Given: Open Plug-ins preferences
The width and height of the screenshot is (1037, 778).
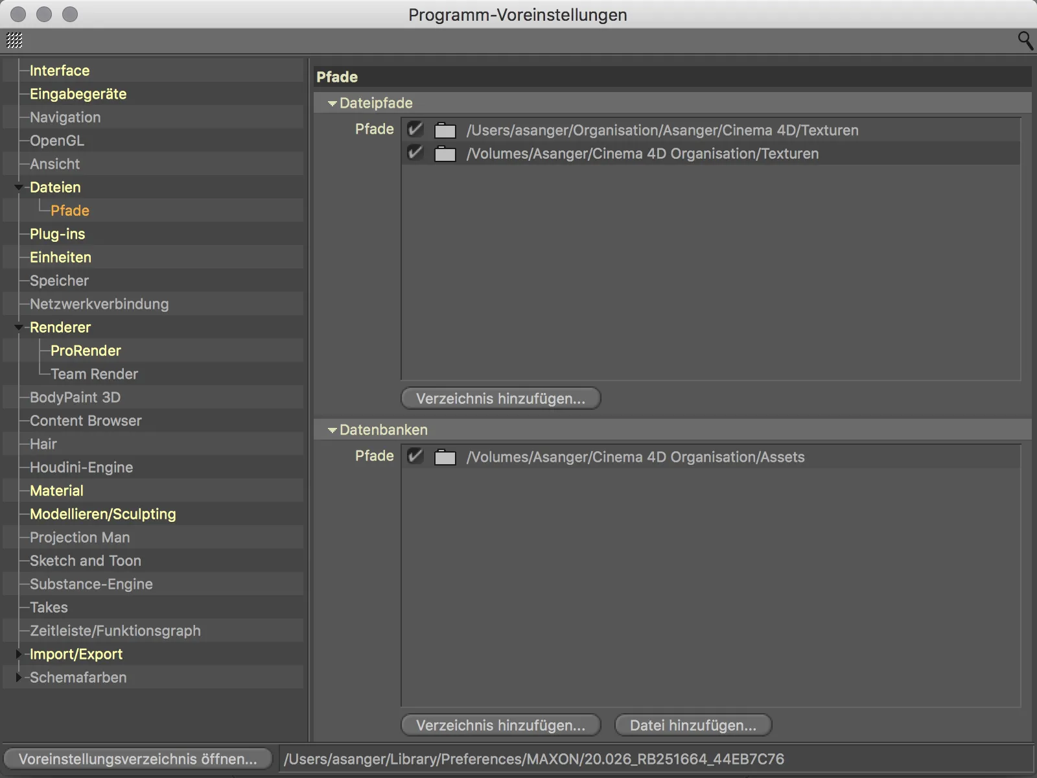Looking at the screenshot, I should (58, 234).
